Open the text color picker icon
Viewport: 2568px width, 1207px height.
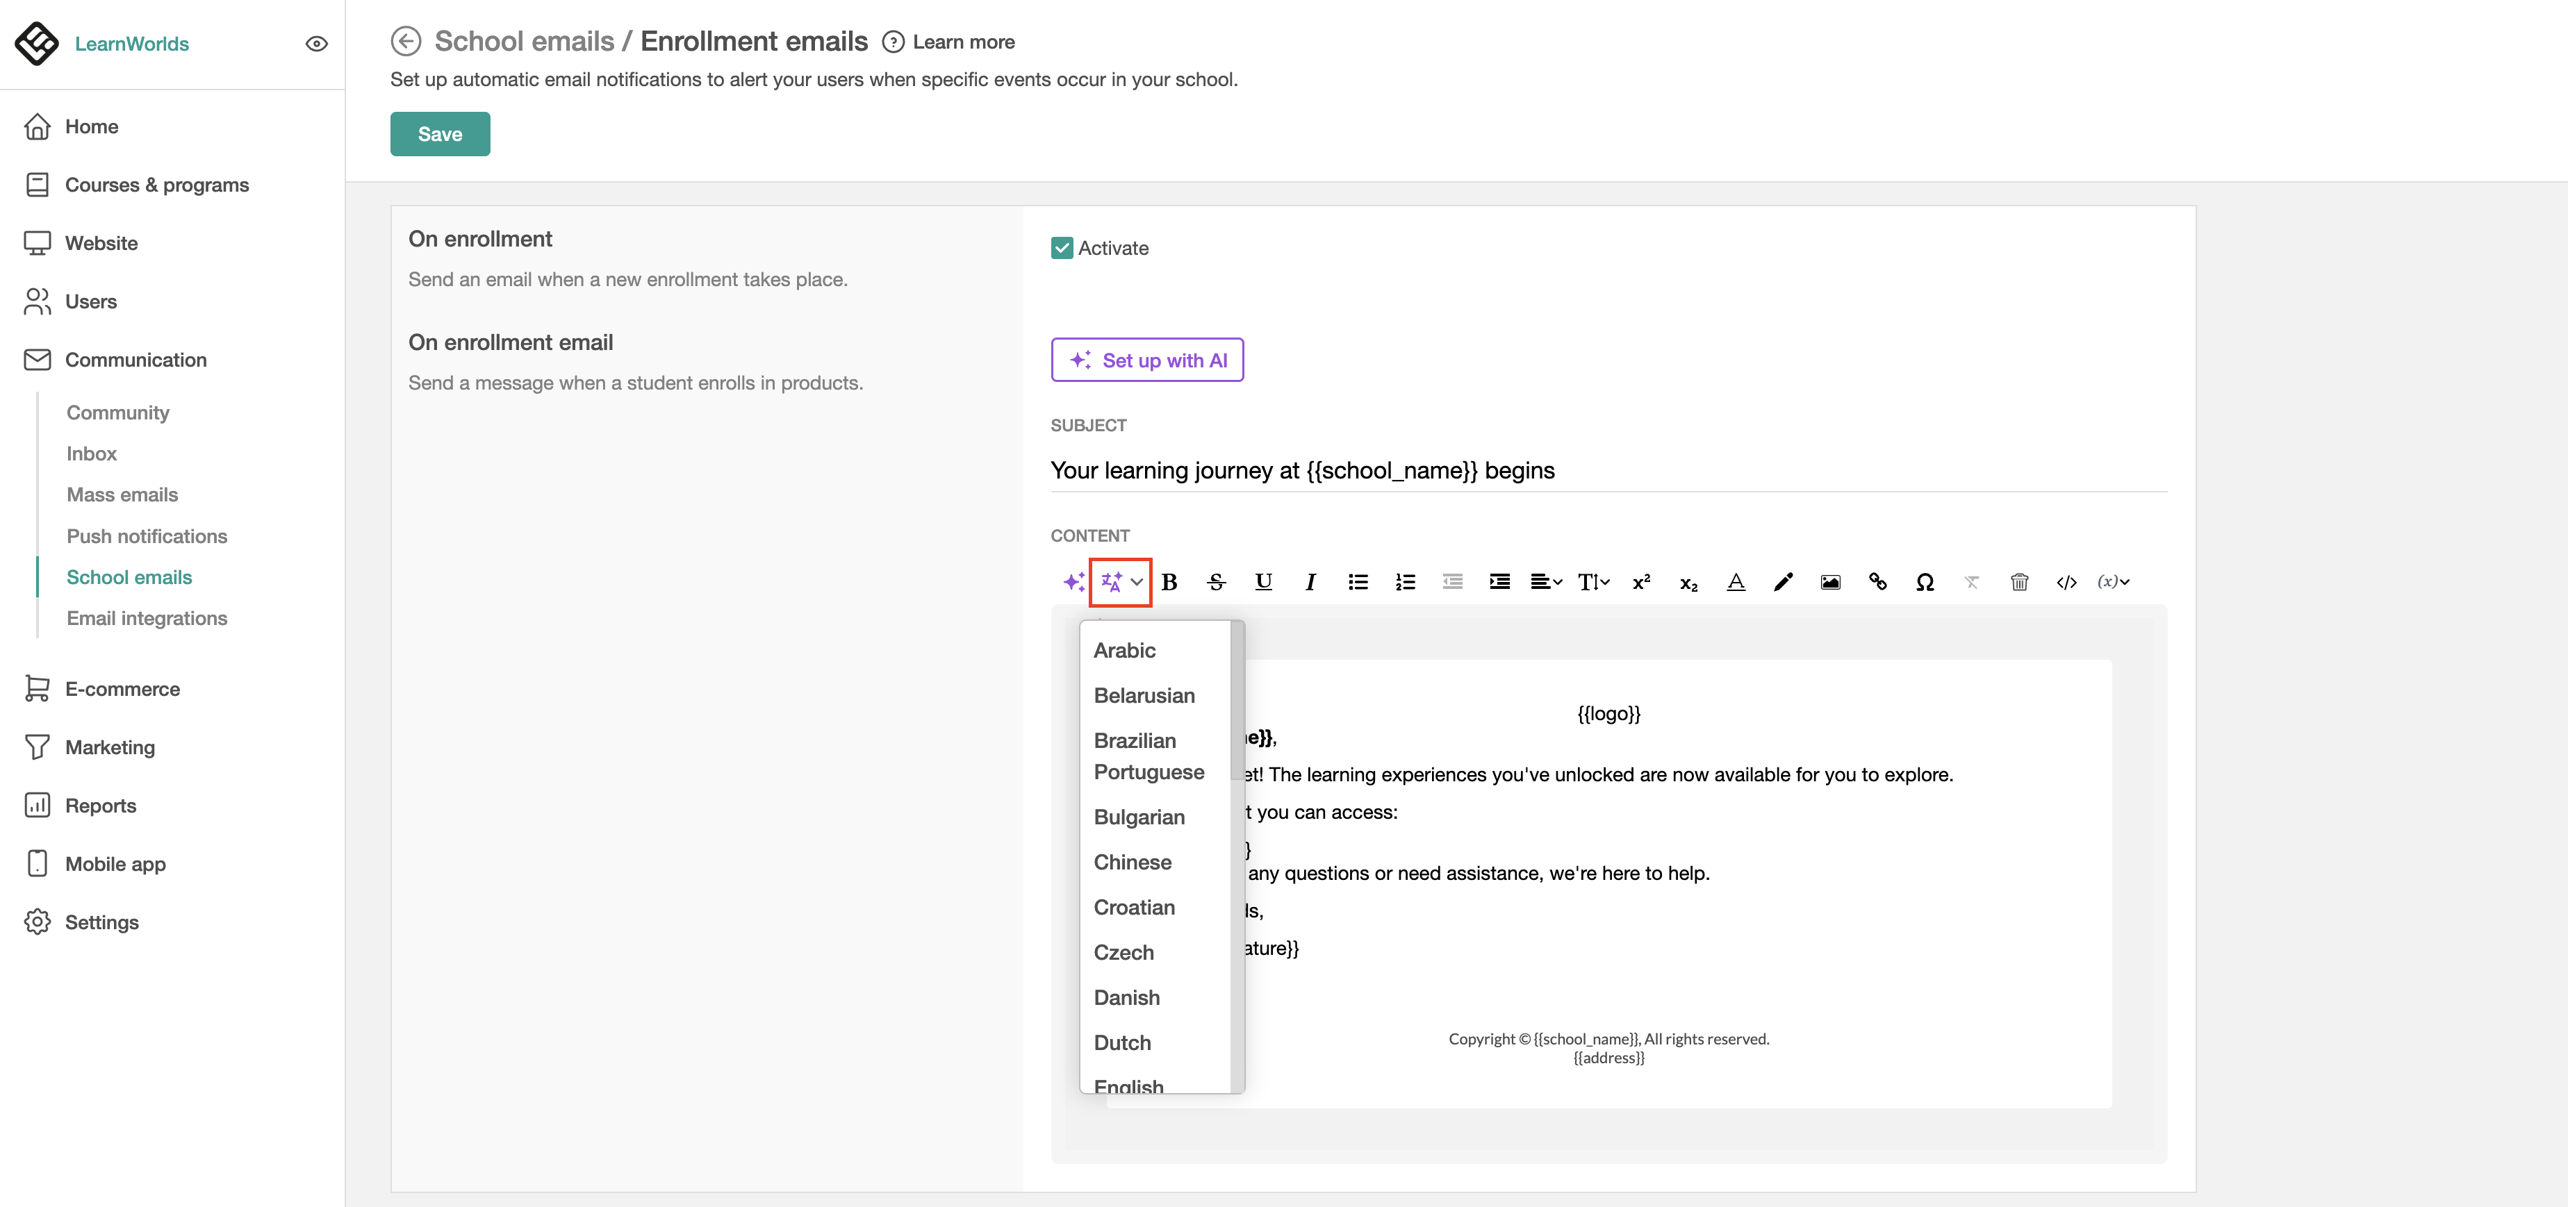(x=1736, y=582)
